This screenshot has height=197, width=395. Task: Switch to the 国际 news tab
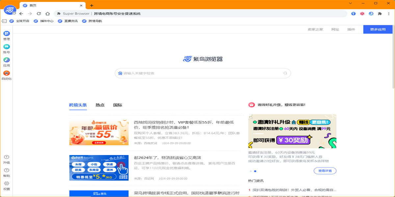(118, 105)
